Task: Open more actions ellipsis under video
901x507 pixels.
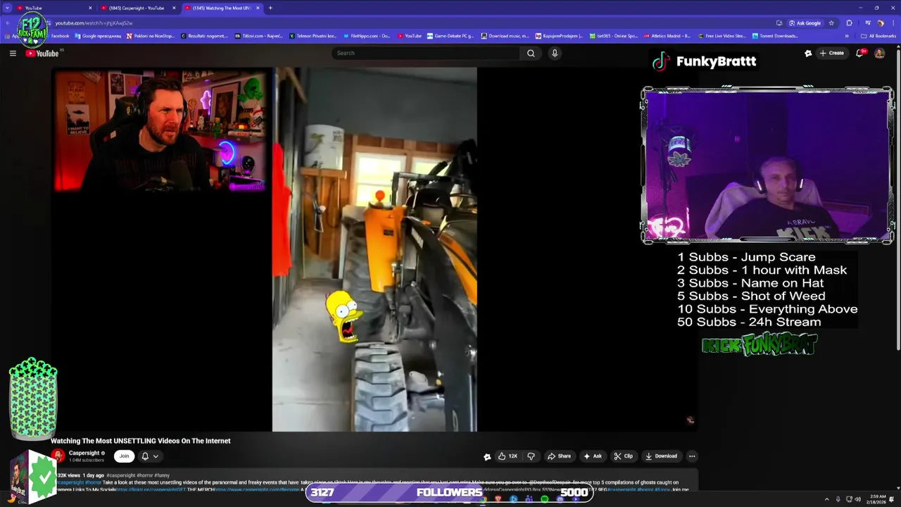Action: 692,456
